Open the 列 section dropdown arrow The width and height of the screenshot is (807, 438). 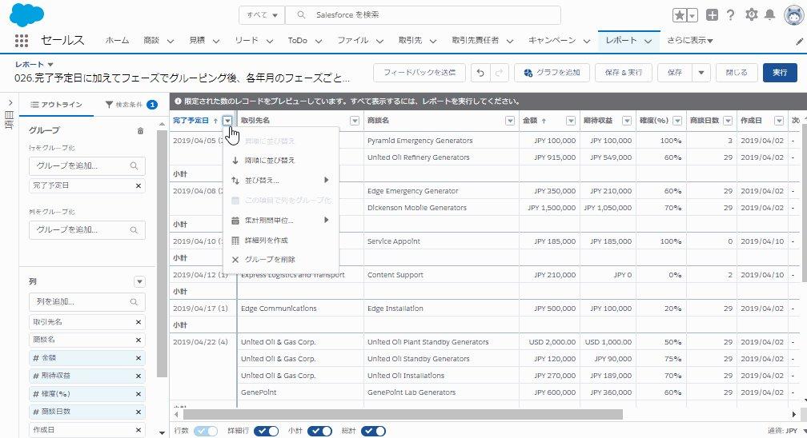(139, 281)
